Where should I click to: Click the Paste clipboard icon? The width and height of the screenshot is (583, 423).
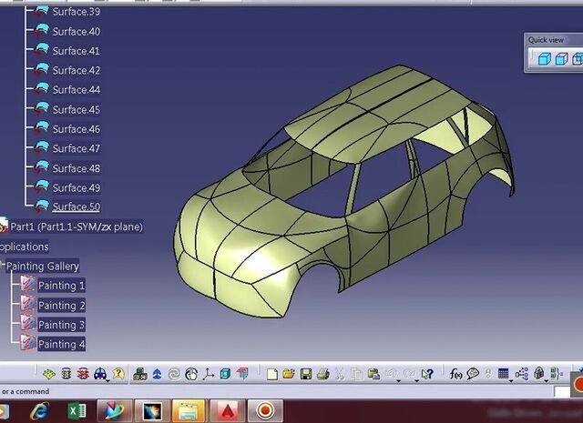(373, 374)
